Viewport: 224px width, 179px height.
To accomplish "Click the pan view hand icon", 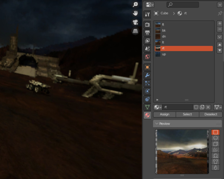I will (135, 13).
